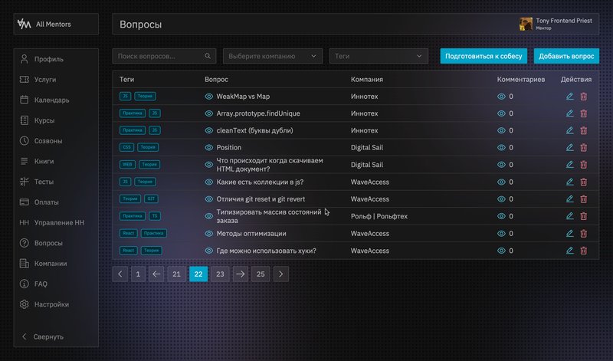
Task: Delete the WeakMap vs Map question
Action: [583, 97]
